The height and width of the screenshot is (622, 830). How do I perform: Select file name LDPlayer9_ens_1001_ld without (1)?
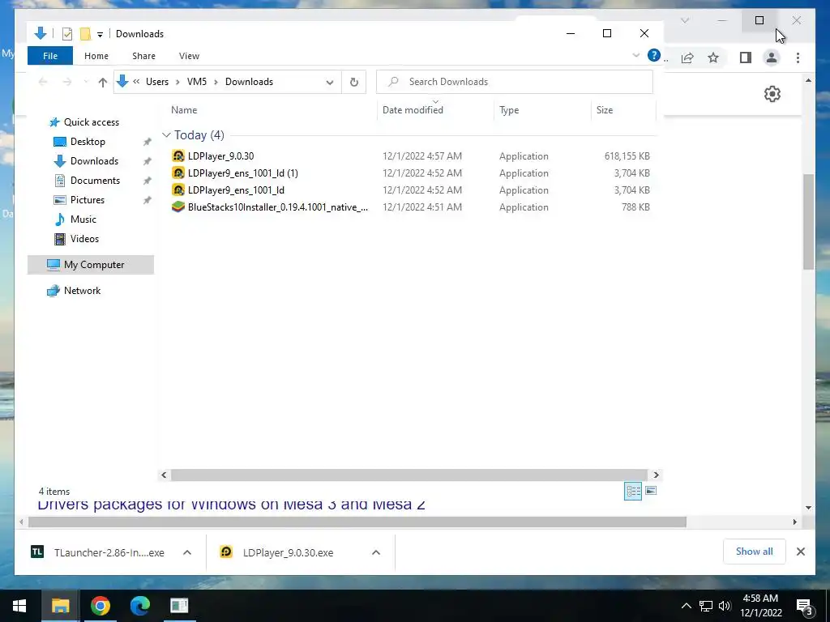point(236,190)
